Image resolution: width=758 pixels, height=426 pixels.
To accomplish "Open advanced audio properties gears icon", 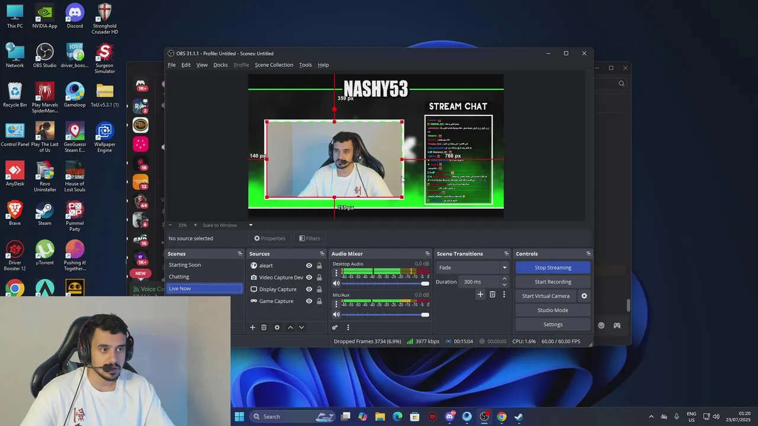I will [335, 327].
